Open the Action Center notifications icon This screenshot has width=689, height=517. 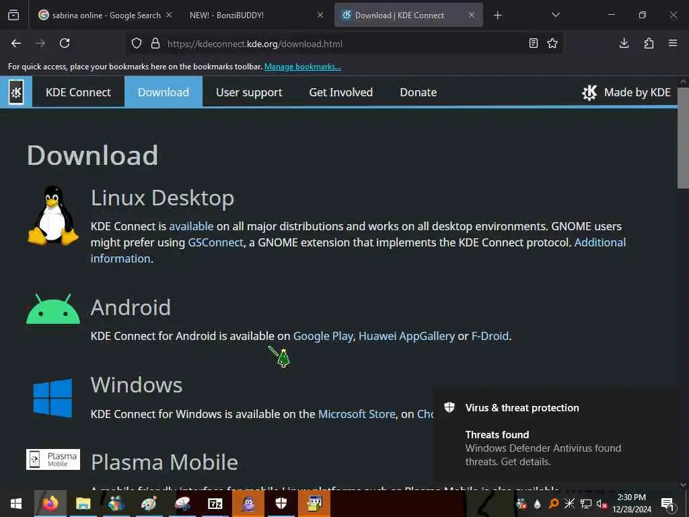tap(668, 504)
